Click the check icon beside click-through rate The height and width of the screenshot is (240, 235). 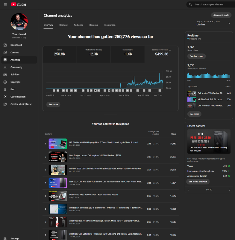pyautogui.click(x=229, y=171)
